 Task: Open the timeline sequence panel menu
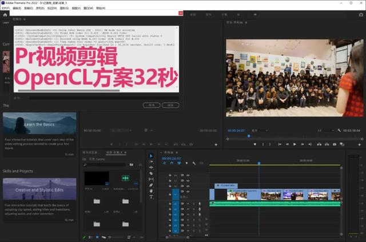177,152
